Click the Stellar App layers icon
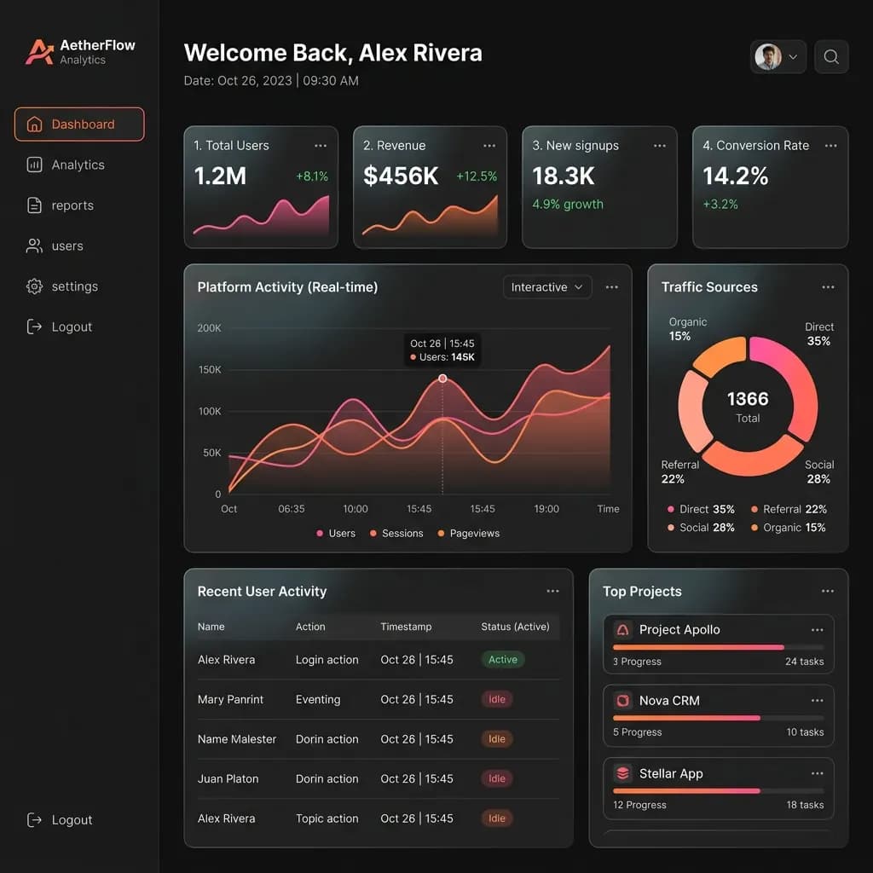873x873 pixels. pyautogui.click(x=623, y=773)
